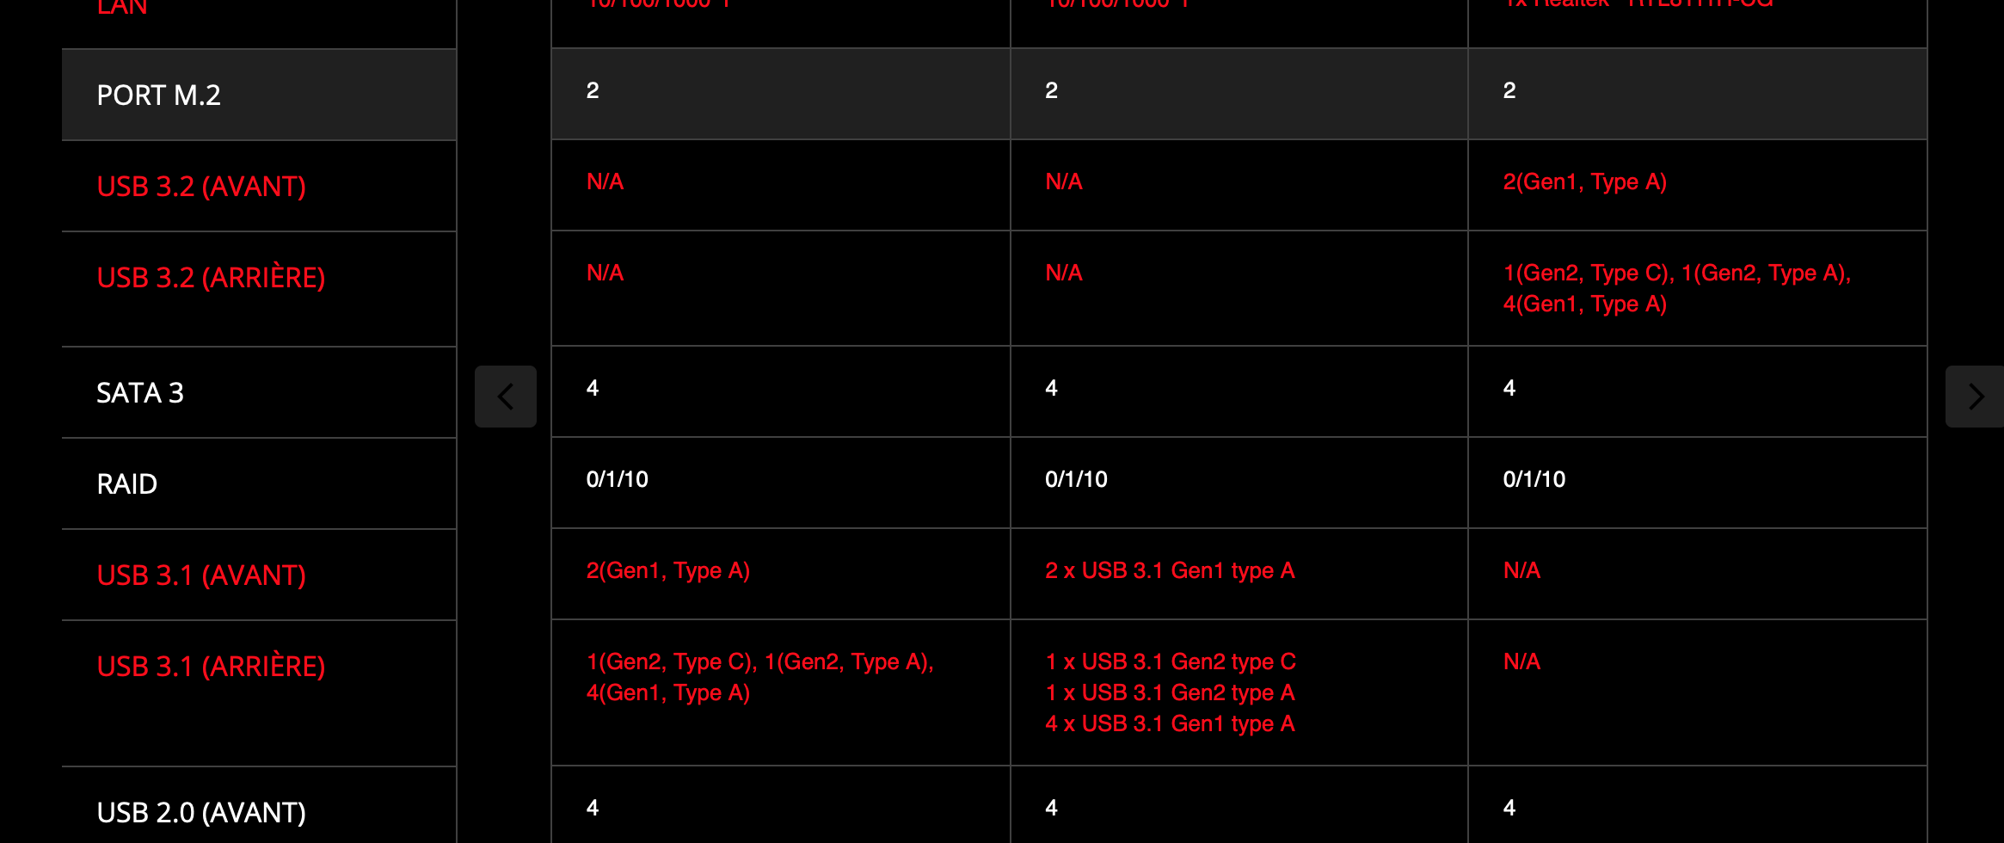Click the left chevron previous arrow

point(506,397)
